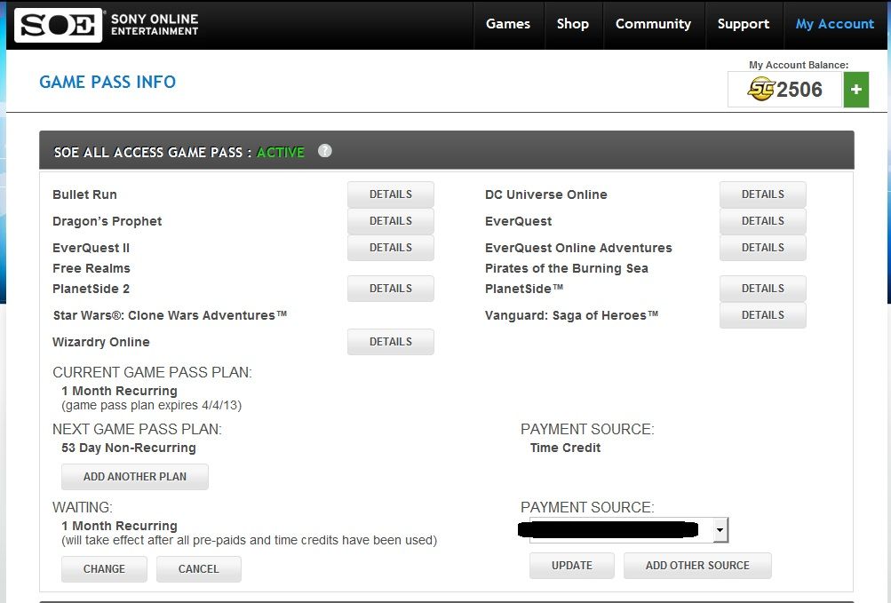Click the Time Credit payment source text
The width and height of the screenshot is (891, 603).
[x=565, y=448]
